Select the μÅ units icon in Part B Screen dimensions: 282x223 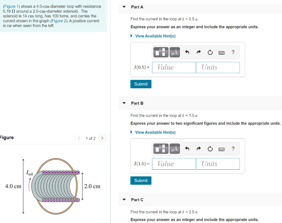pyautogui.click(x=175, y=148)
